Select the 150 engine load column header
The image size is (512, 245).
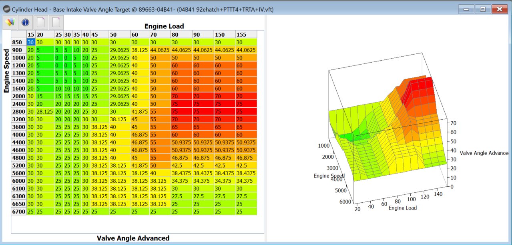[225, 35]
